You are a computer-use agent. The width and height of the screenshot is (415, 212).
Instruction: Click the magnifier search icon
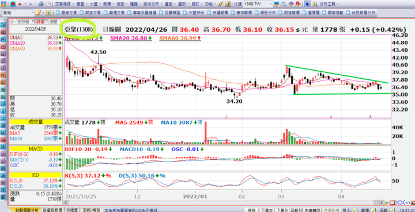coord(284,4)
